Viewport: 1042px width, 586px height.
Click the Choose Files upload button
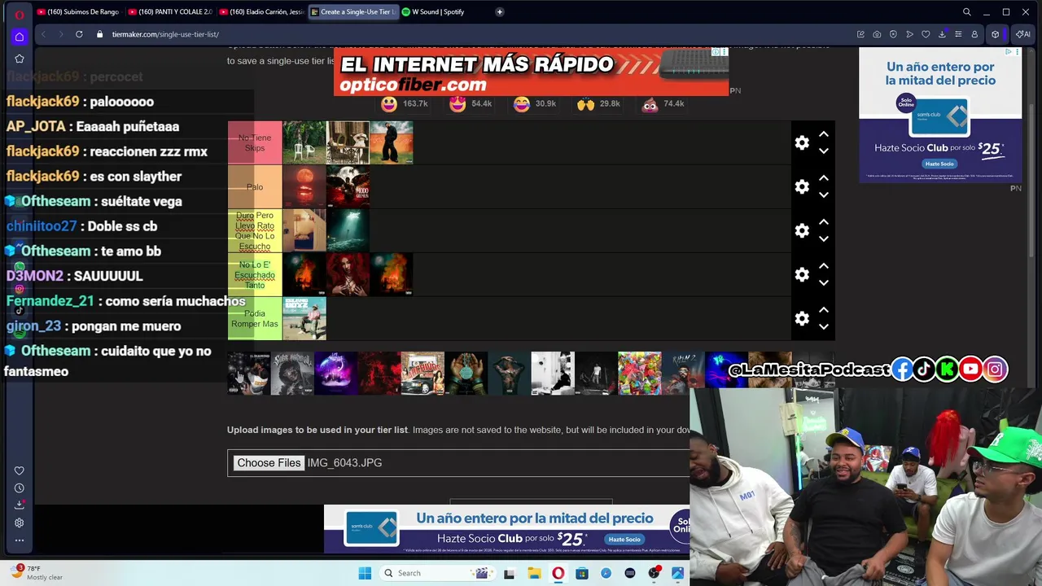coord(269,463)
